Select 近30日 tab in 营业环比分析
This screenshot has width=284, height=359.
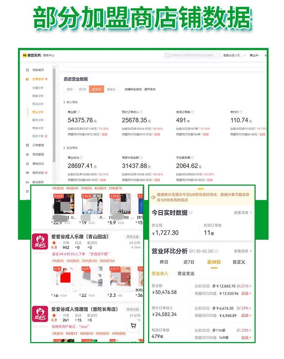pyautogui.click(x=214, y=262)
